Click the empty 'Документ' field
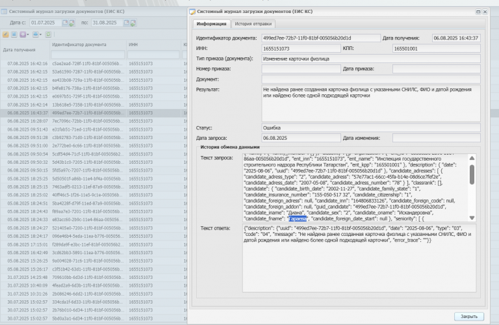 pos(371,79)
